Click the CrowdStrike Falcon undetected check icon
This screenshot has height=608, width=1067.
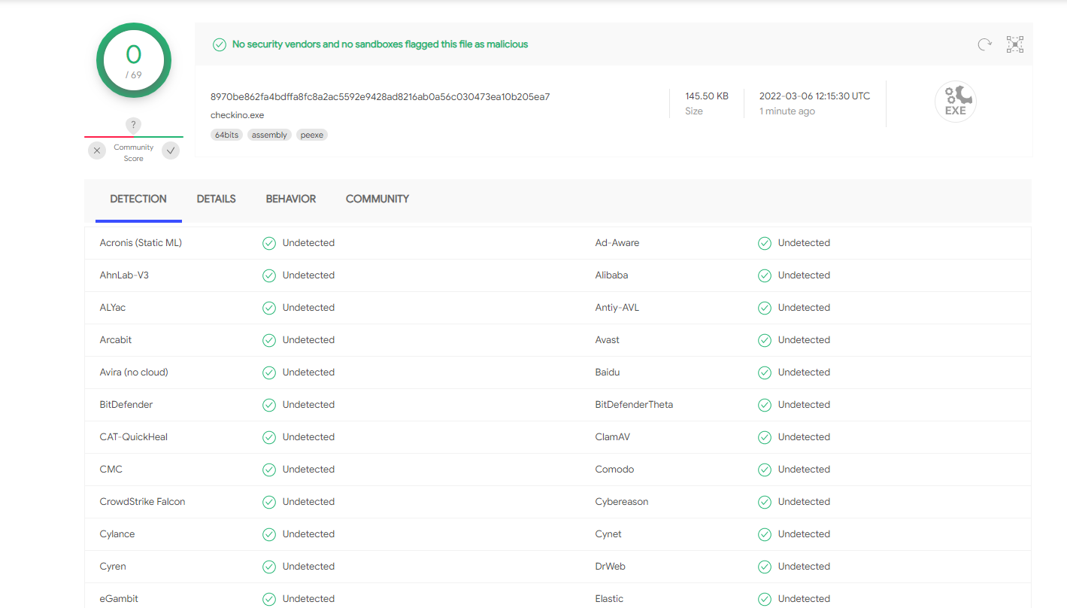[x=269, y=502]
